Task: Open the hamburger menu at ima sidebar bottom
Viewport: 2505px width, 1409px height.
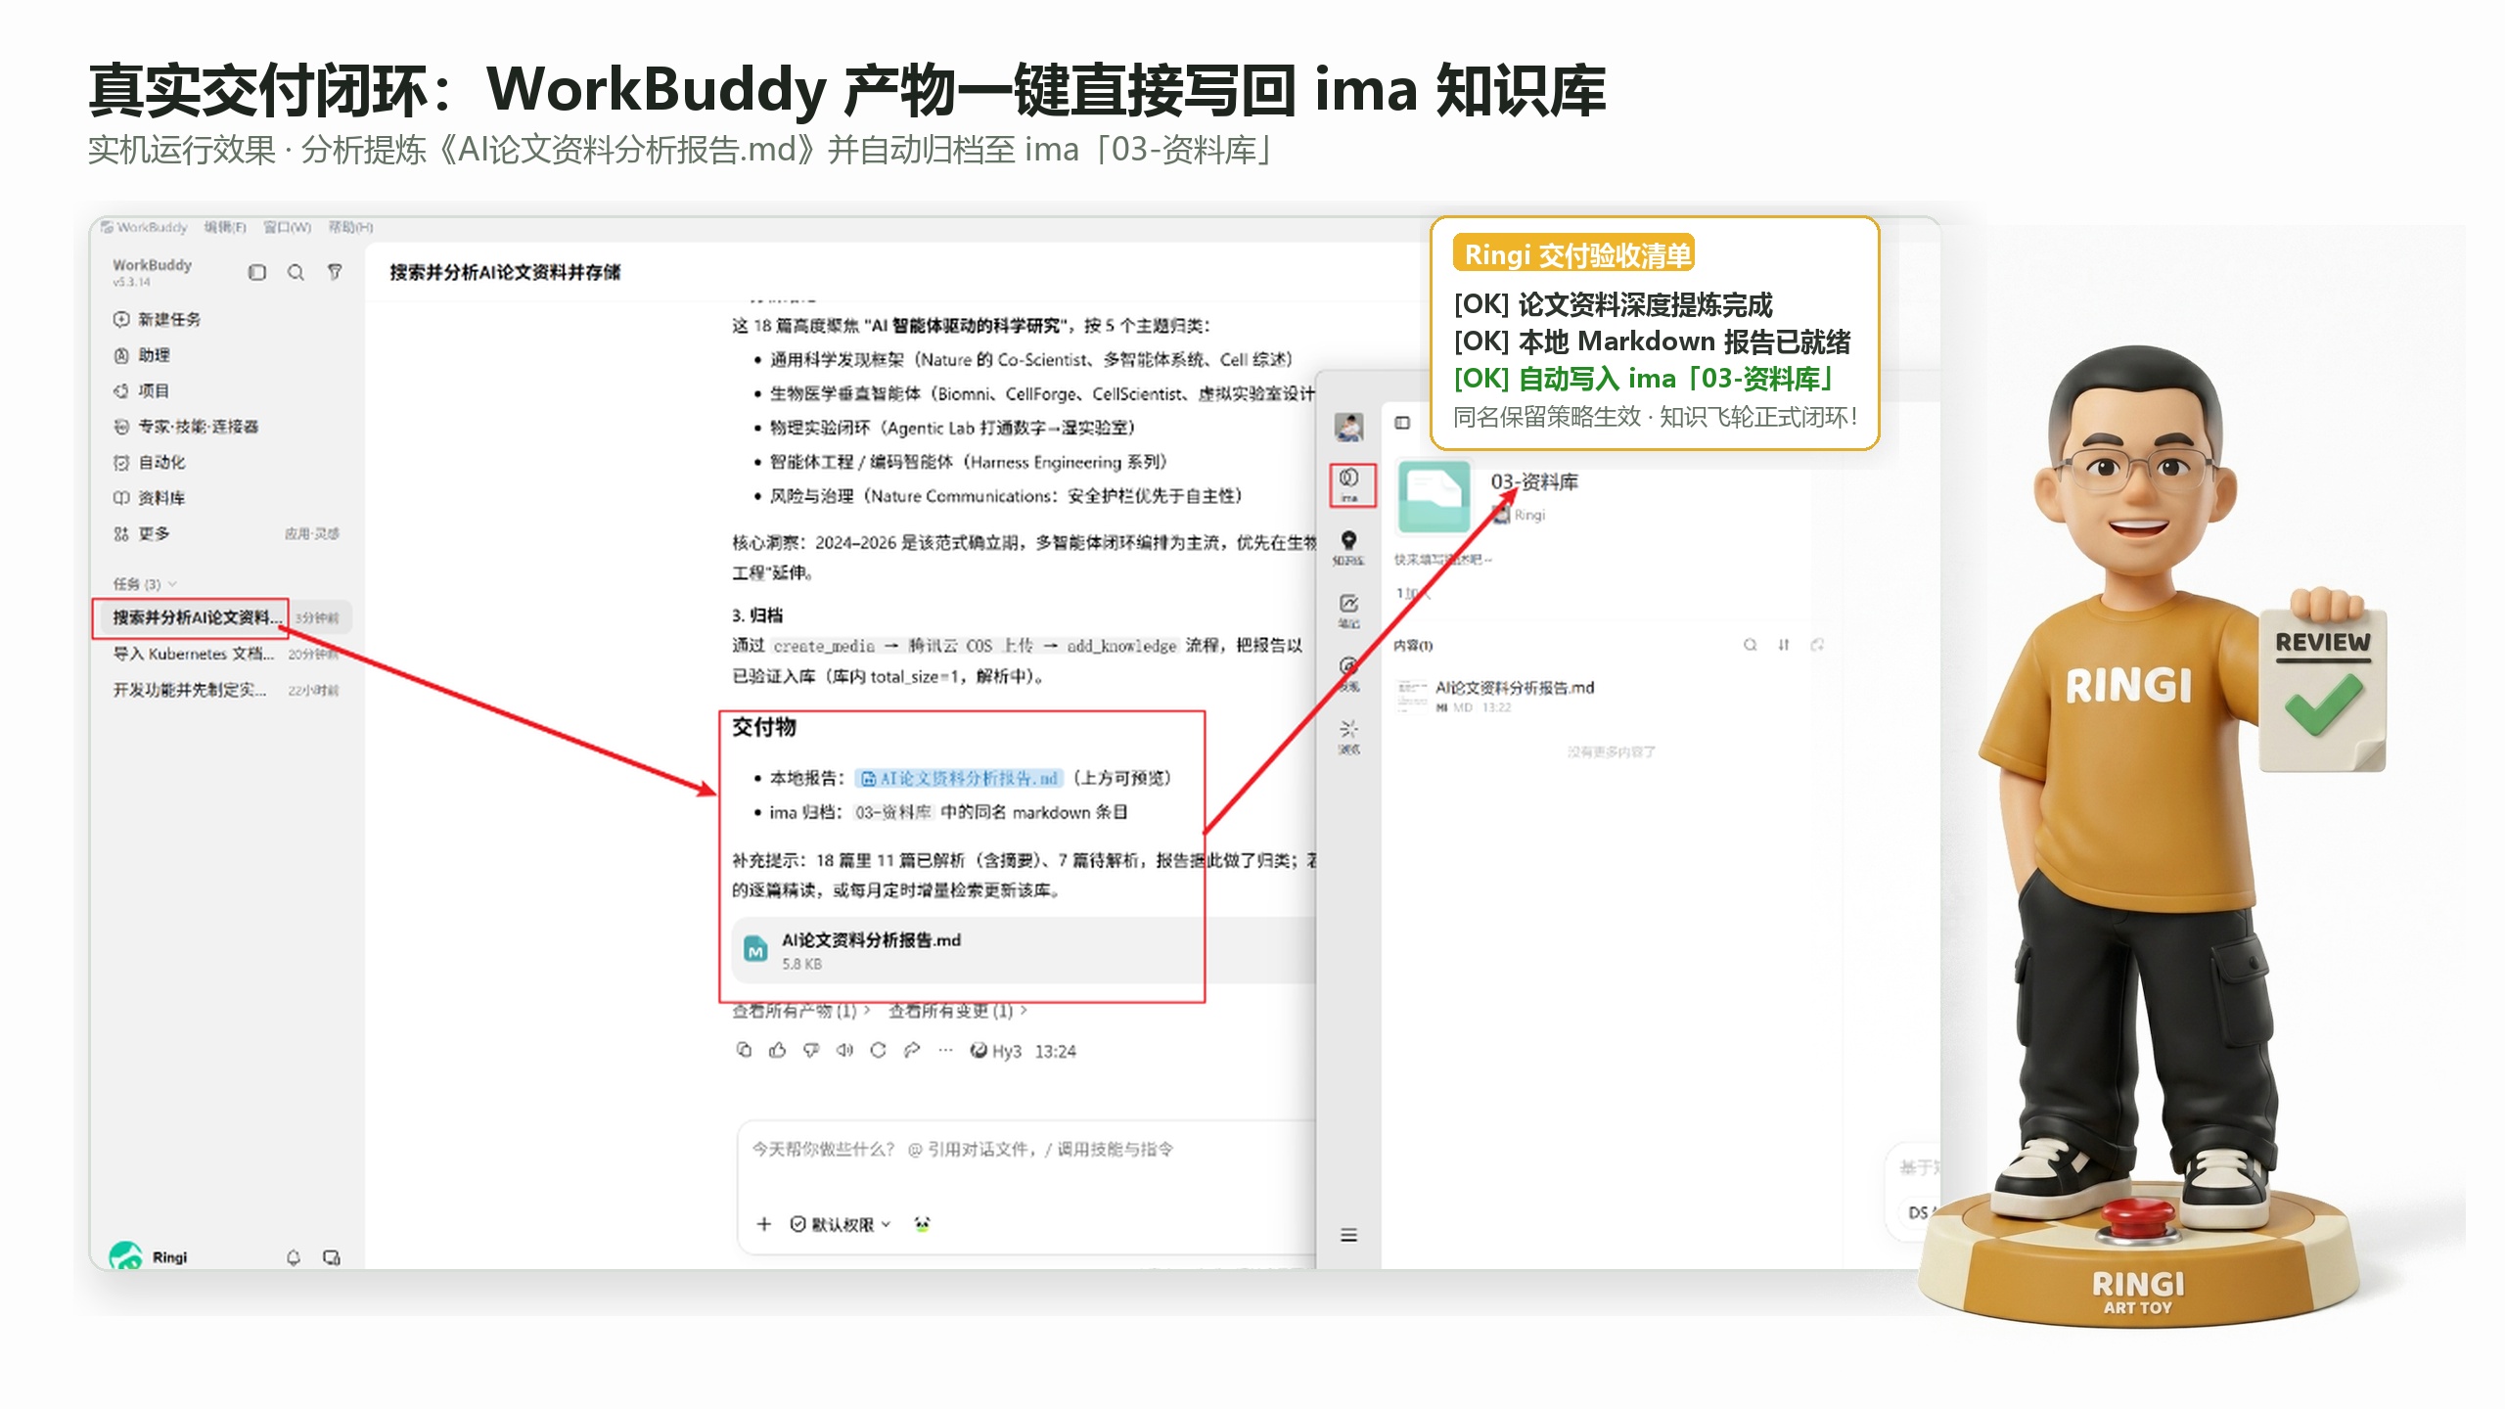Action: tap(1348, 1235)
